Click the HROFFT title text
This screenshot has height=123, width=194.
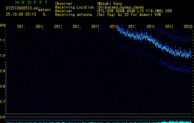[x=31, y=2]
